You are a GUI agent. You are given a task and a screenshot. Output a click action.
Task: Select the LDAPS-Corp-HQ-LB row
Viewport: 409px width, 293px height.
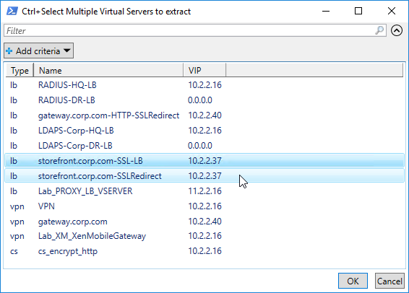204,131
